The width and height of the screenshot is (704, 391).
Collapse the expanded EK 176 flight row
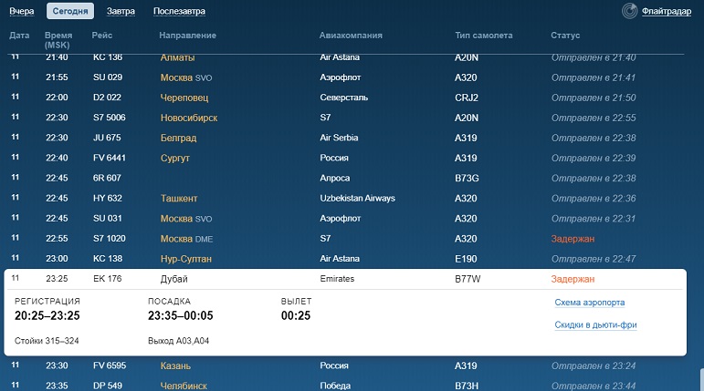coord(345,279)
